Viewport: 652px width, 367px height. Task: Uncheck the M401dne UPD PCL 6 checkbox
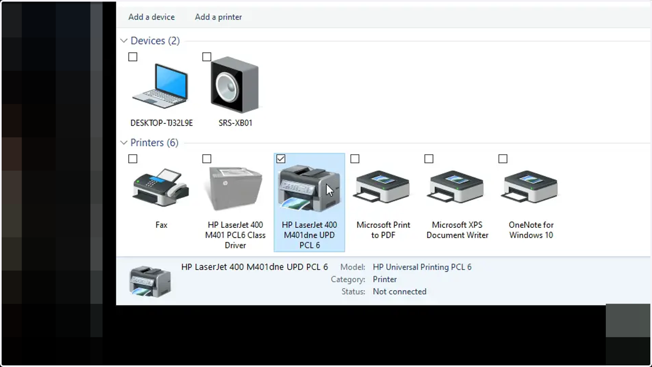[281, 159]
